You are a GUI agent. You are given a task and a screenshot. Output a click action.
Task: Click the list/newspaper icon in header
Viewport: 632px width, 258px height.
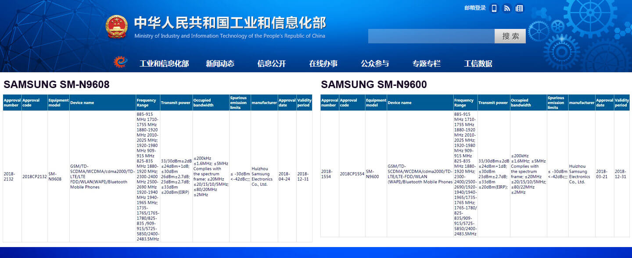[519, 8]
